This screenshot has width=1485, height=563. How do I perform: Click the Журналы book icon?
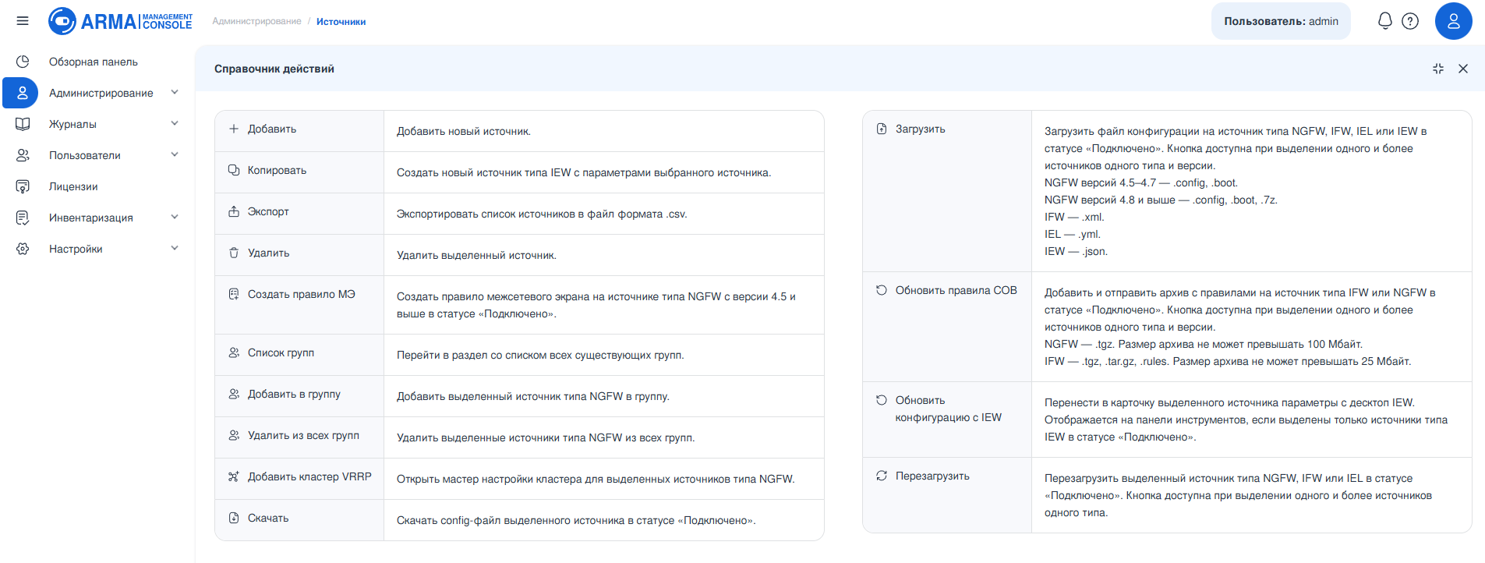[23, 124]
